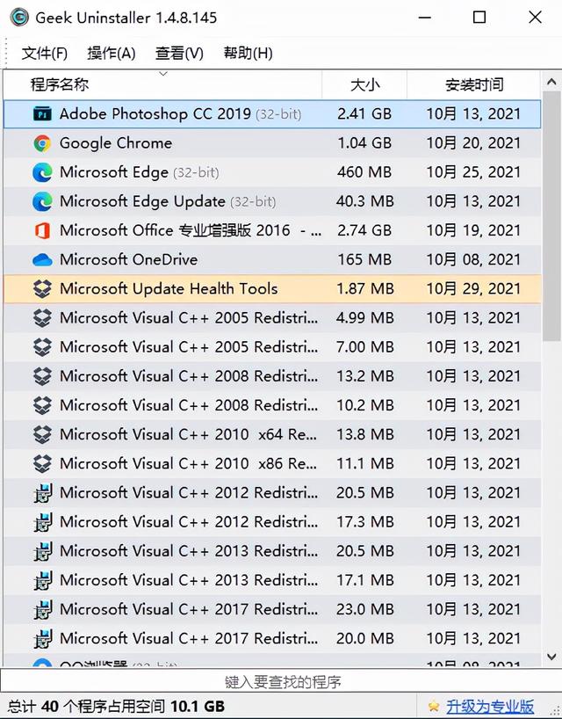The height and width of the screenshot is (719, 562).
Task: Select the Google Chrome icon
Action: pos(42,143)
